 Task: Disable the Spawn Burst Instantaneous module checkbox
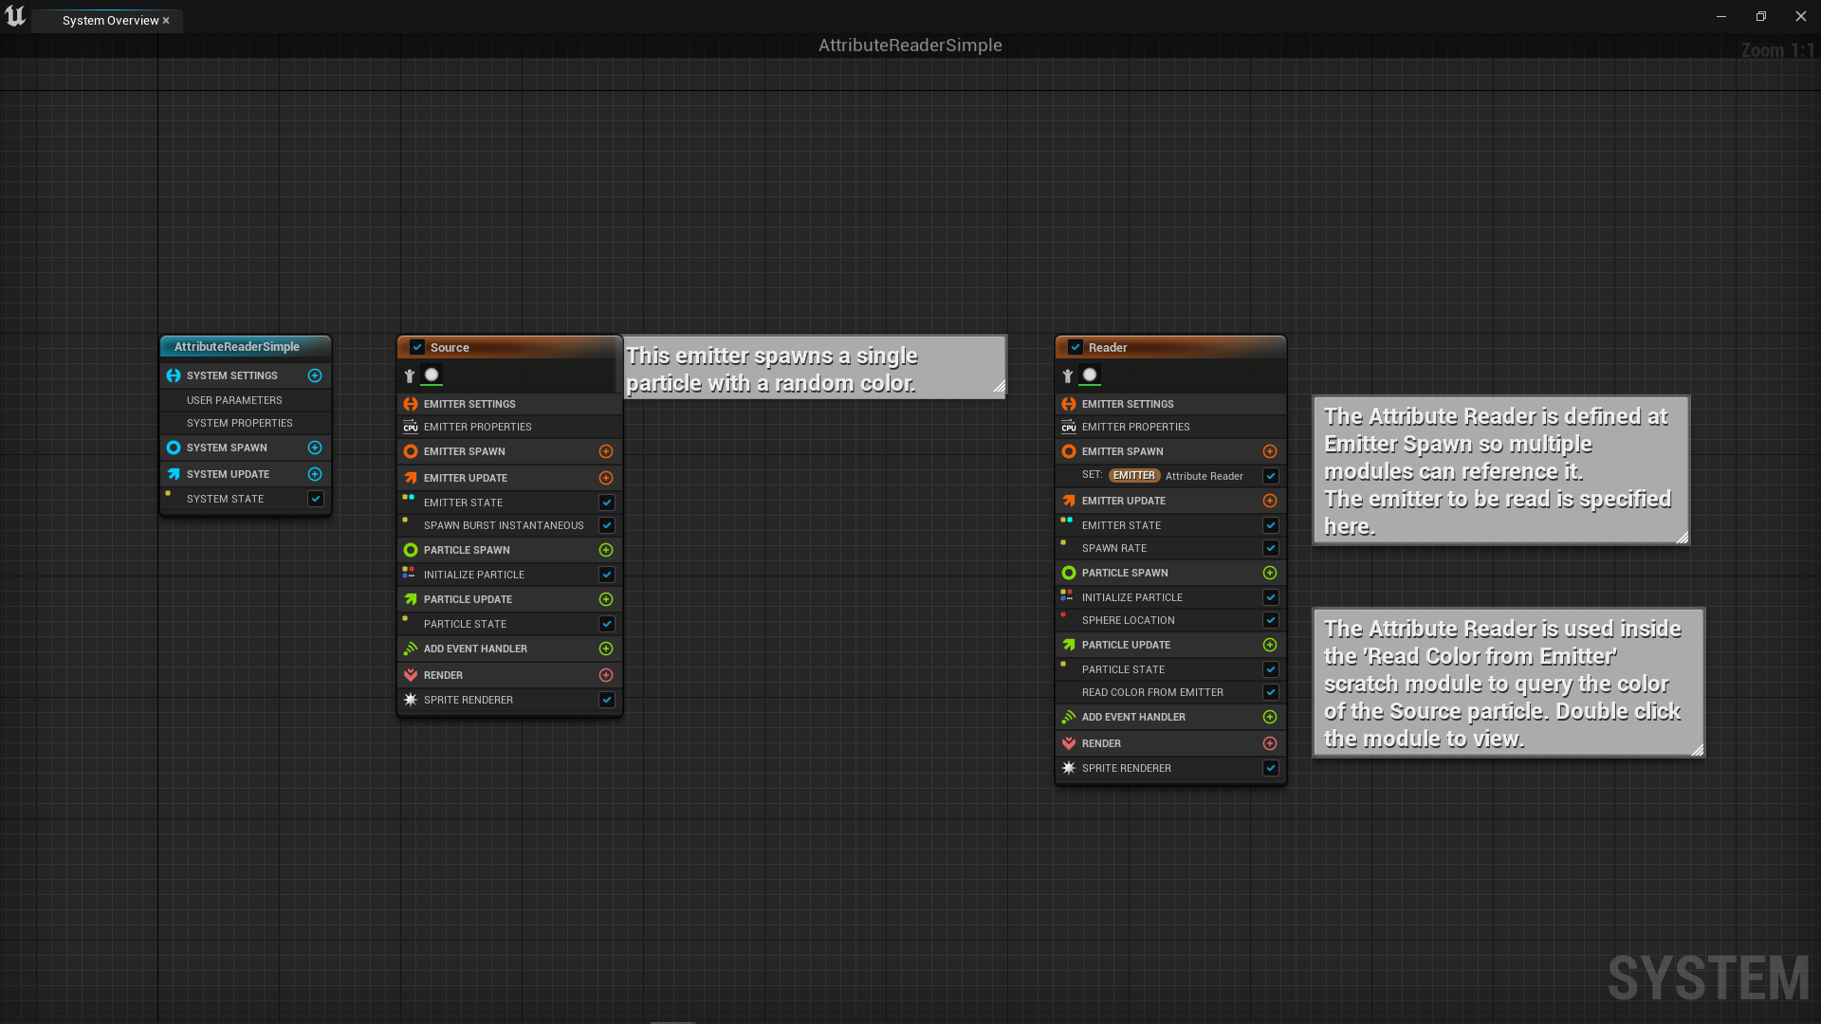pyautogui.click(x=606, y=525)
